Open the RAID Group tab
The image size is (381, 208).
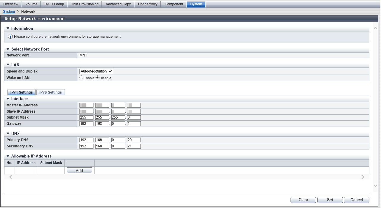click(x=54, y=4)
